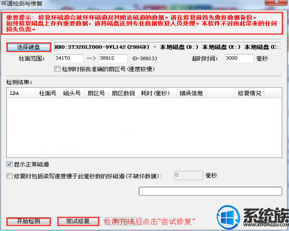Click the disabled 毫秒 threshold input field
Screen dimensions: 289x231
pyautogui.click(x=188, y=175)
